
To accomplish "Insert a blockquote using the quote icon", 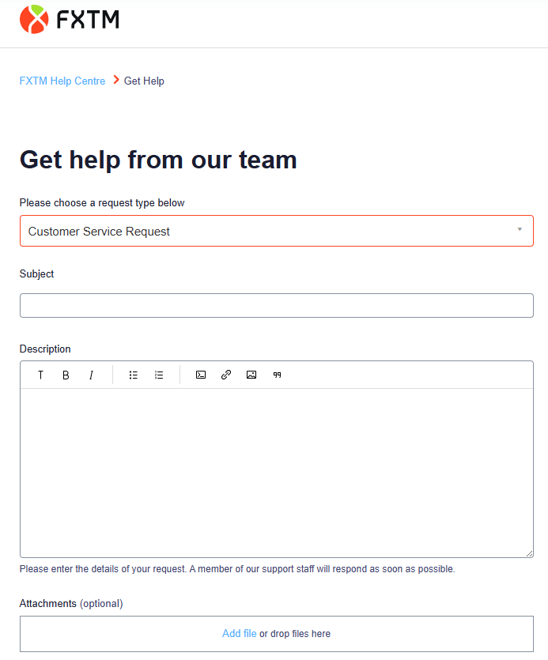I will 277,375.
